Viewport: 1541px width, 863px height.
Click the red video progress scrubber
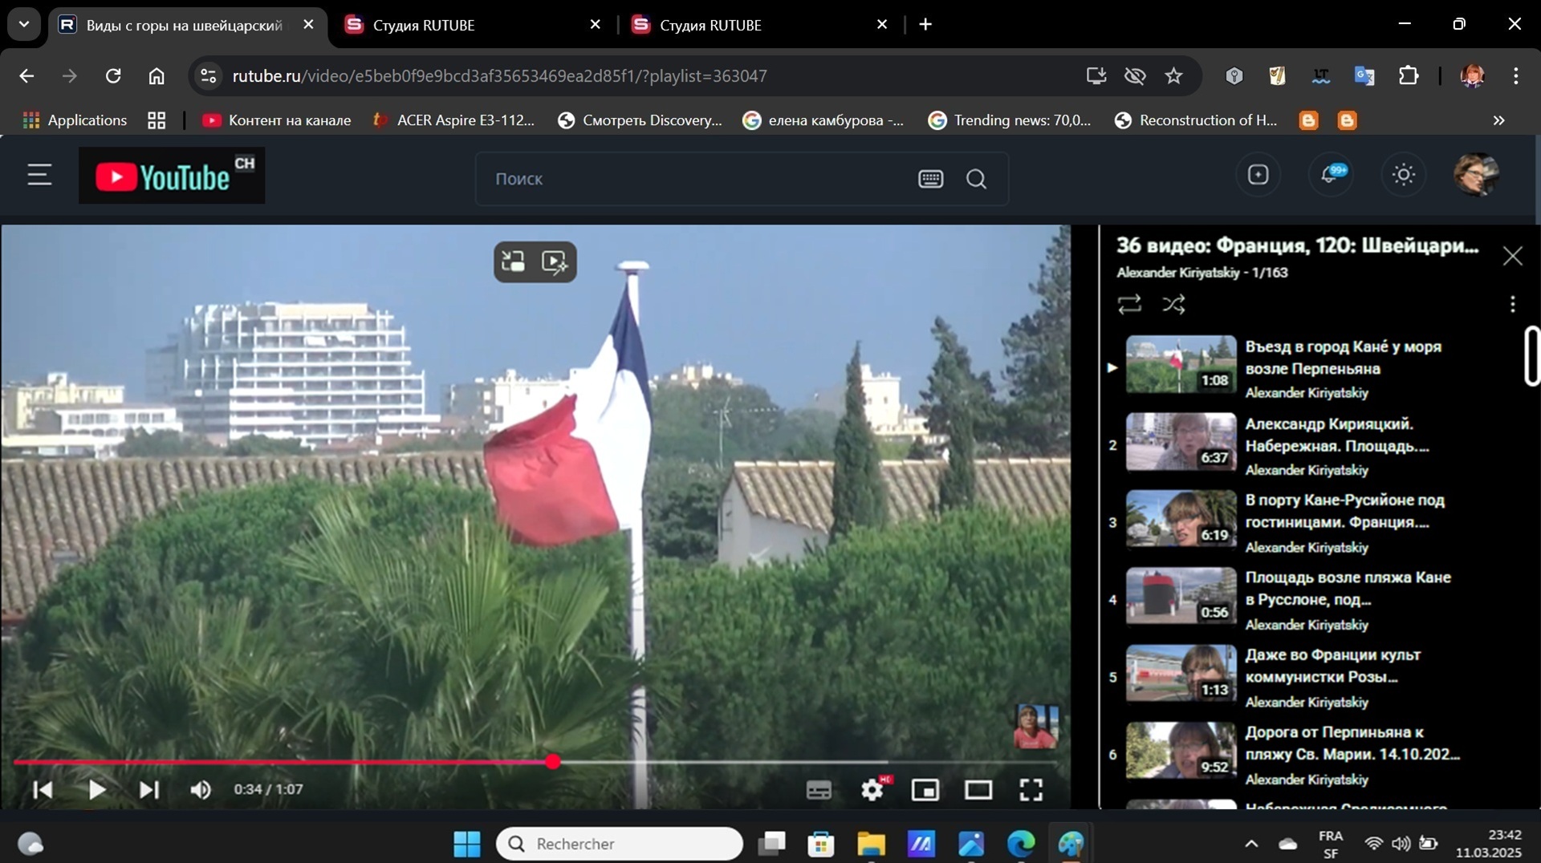[553, 762]
